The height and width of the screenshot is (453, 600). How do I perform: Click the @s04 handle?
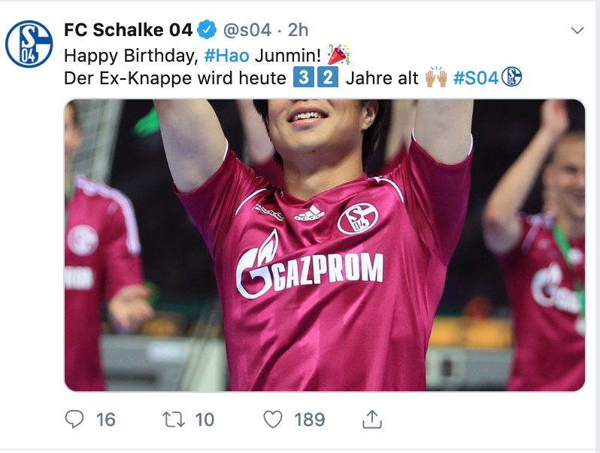(x=245, y=30)
